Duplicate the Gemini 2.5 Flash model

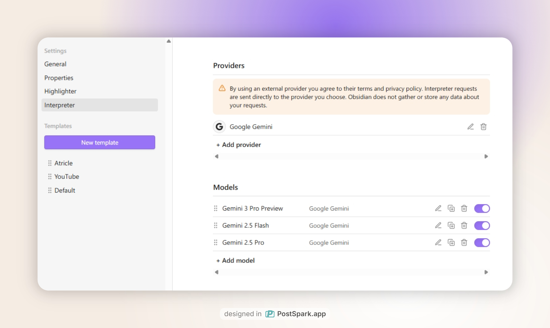[451, 225]
